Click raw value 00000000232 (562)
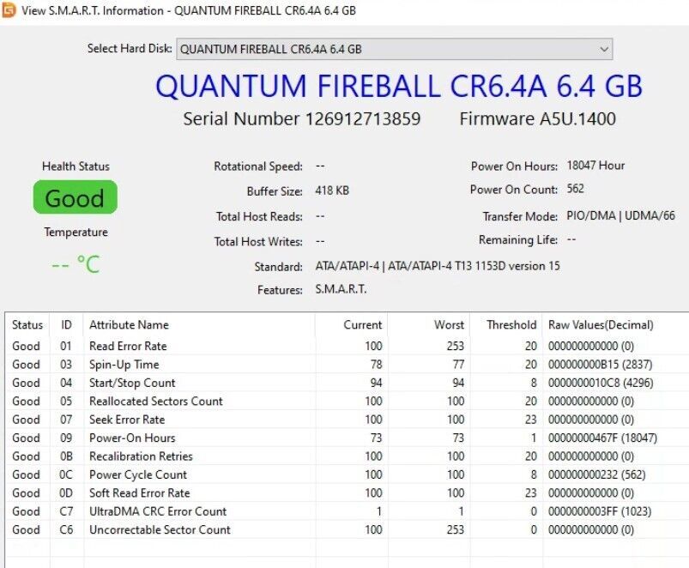Screen dimensions: 689x568 click(x=596, y=474)
